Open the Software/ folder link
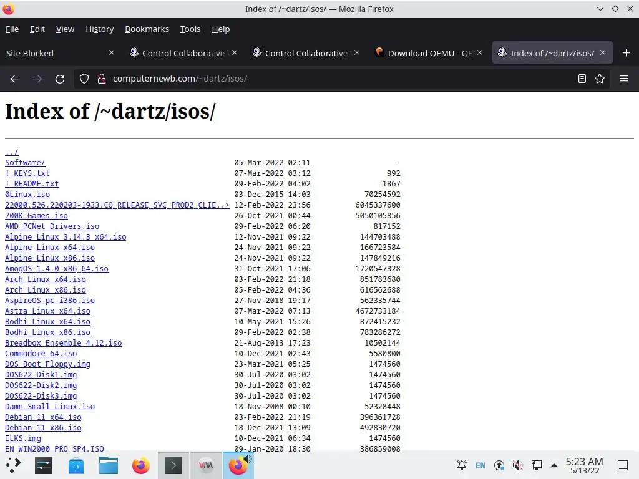This screenshot has width=639, height=479. [25, 163]
